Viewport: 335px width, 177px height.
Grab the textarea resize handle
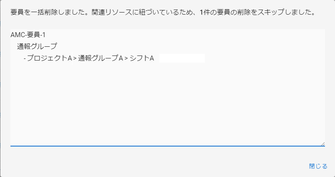click(322, 144)
